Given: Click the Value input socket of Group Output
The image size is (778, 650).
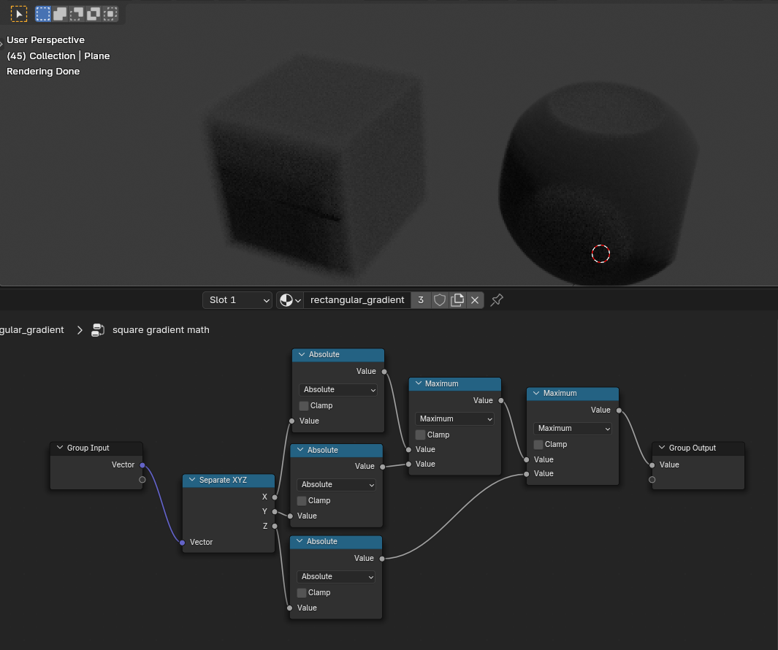Looking at the screenshot, I should (x=652, y=465).
